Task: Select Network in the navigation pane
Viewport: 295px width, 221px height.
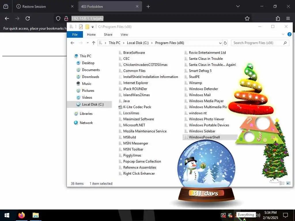Action: pos(86,123)
